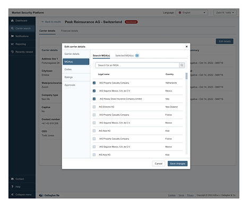Open Carrier search in the sidebar

(x=22, y=28)
